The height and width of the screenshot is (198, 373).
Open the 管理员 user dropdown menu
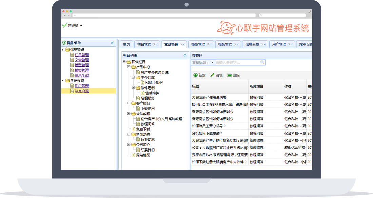point(81,26)
